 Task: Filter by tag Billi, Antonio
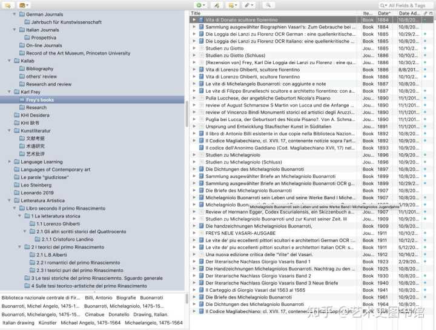tap(99, 297)
